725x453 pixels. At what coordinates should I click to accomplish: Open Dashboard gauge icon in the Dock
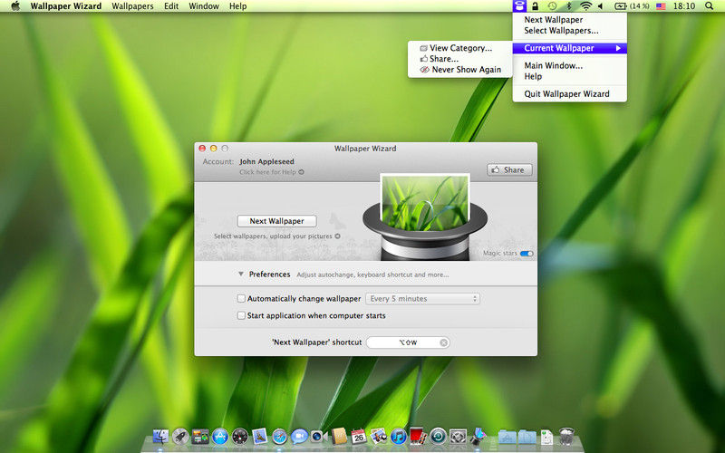pyautogui.click(x=240, y=436)
